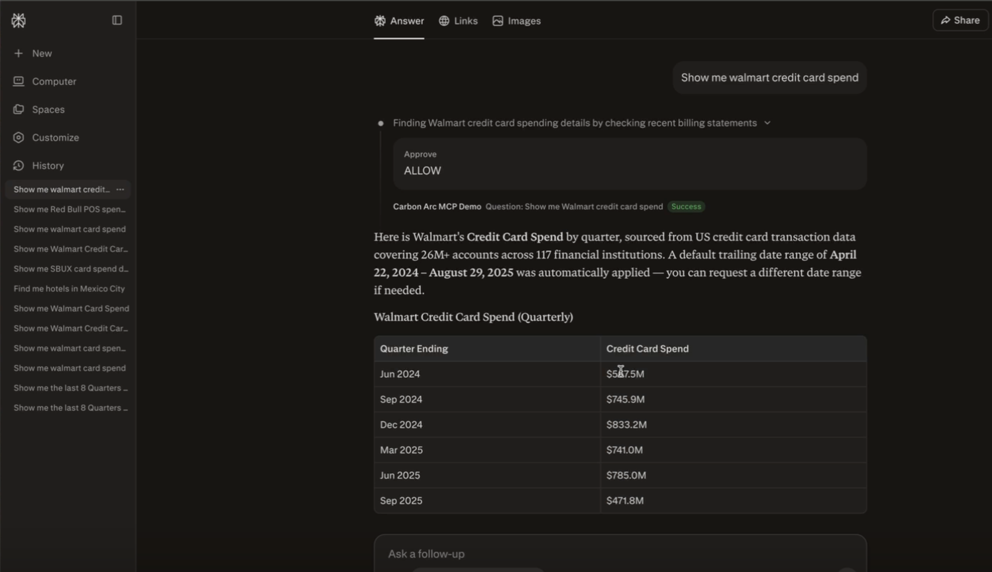
Task: Click the green Success status badge
Action: [x=686, y=207]
